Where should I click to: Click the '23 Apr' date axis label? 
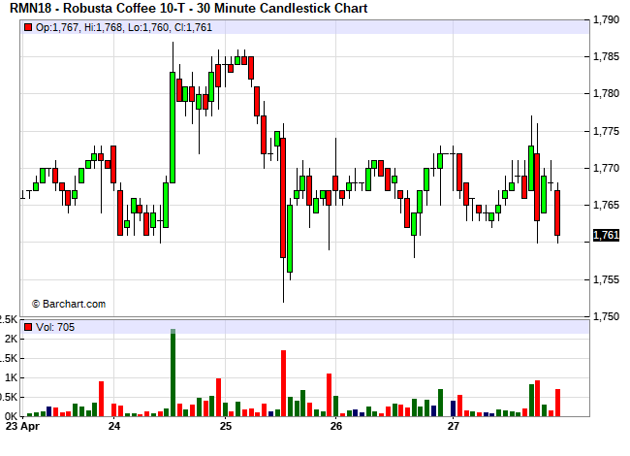[x=22, y=426]
